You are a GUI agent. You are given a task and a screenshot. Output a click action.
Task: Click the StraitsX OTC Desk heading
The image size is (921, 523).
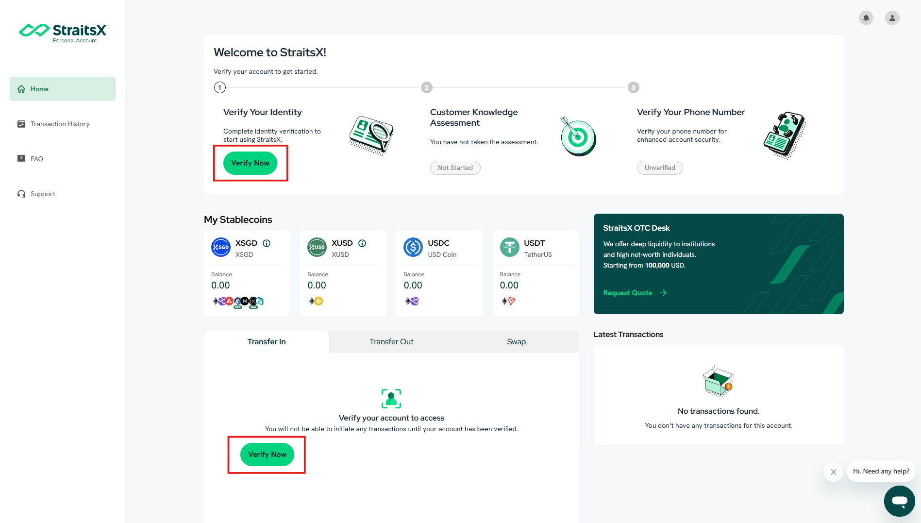pos(636,228)
